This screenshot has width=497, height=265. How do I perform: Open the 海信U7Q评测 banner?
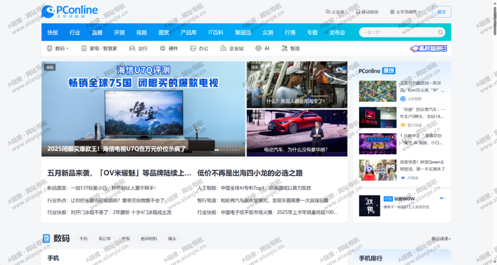(143, 109)
